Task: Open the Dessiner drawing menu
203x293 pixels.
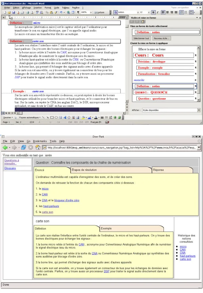Action: tap(8, 118)
